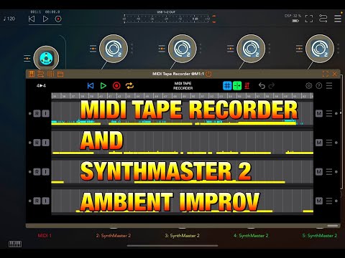The height and width of the screenshot is (258, 345).
Task: Open third SynthMaster 2 node icon
Action: pyautogui.click(x=251, y=49)
